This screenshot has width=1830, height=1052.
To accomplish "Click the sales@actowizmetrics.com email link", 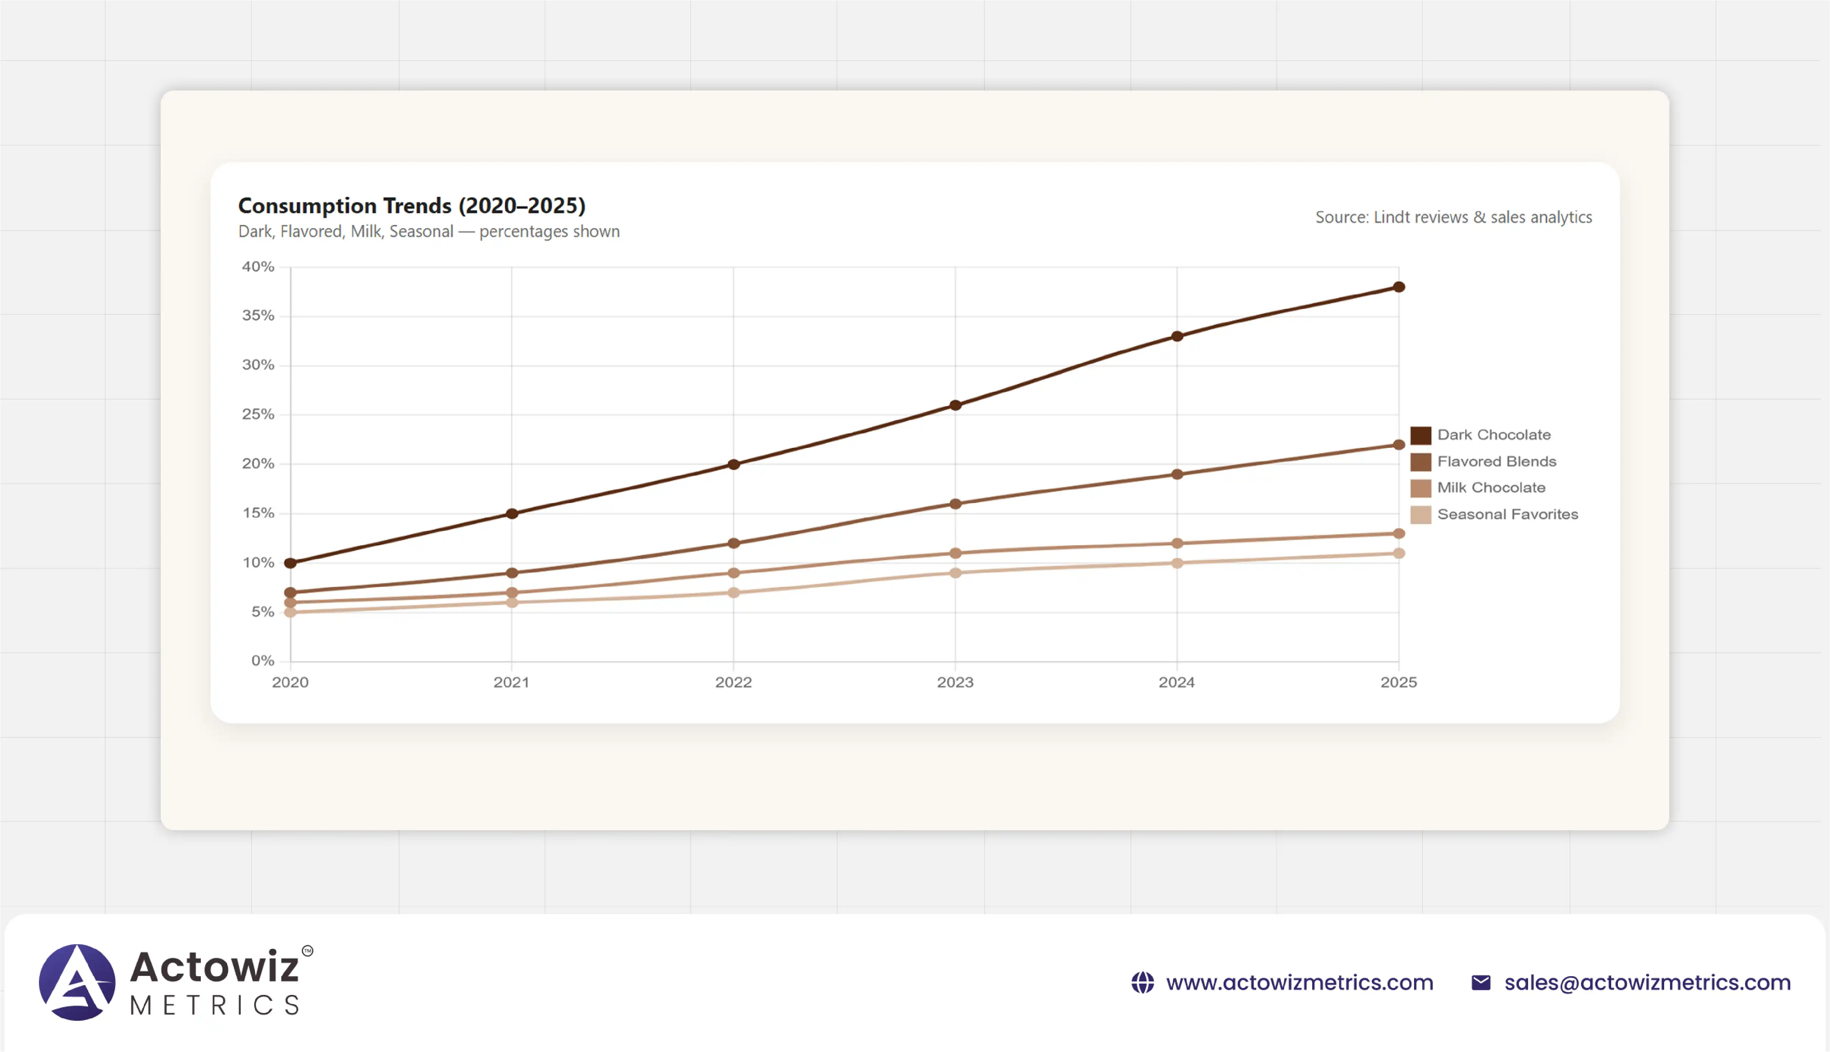I will pos(1647,982).
